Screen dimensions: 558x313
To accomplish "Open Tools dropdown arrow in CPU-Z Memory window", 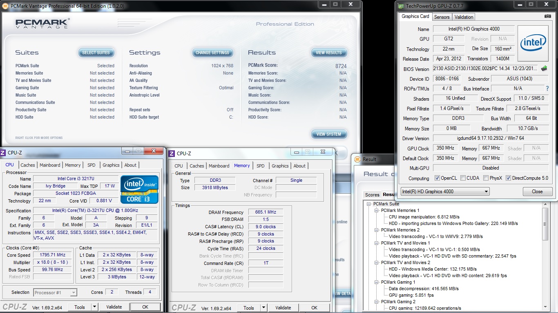I will 263,308.
